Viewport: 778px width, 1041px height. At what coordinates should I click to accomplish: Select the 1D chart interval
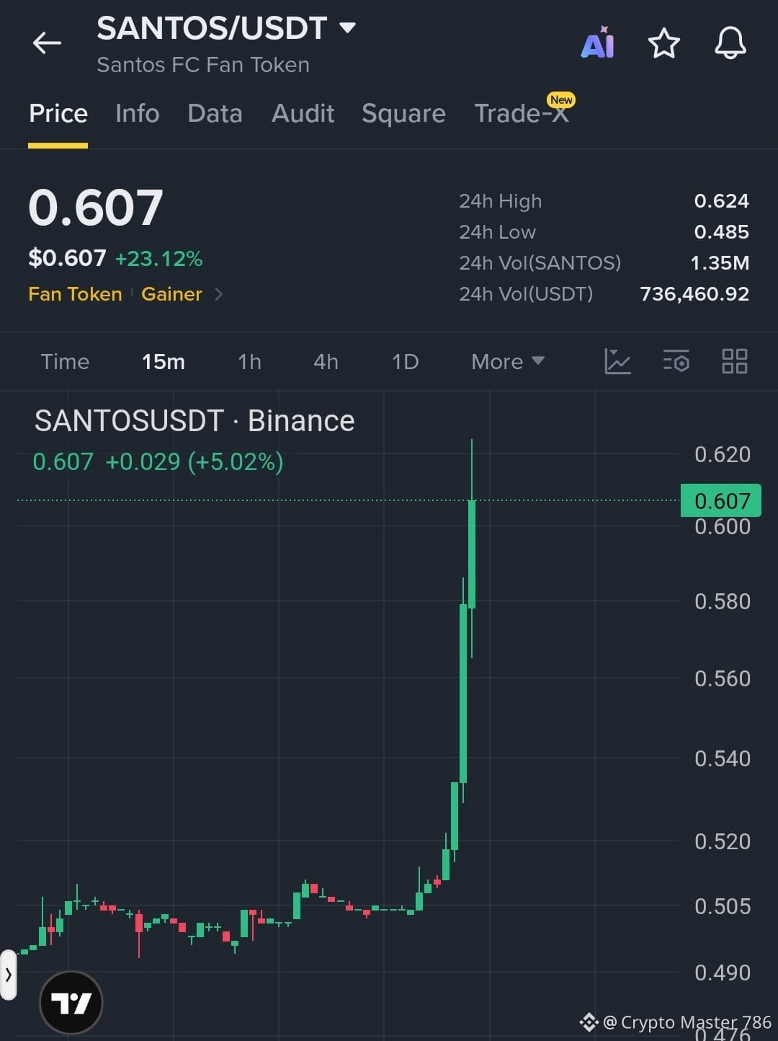[x=405, y=362]
